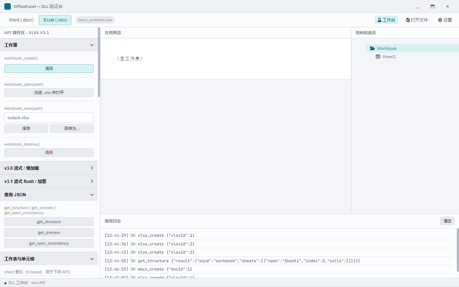Invoke workbook_create() with 调用 button

pos(49,69)
